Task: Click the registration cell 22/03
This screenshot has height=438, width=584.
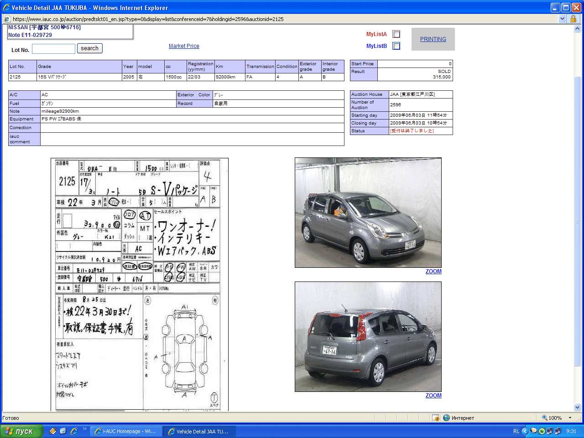Action: pos(201,77)
